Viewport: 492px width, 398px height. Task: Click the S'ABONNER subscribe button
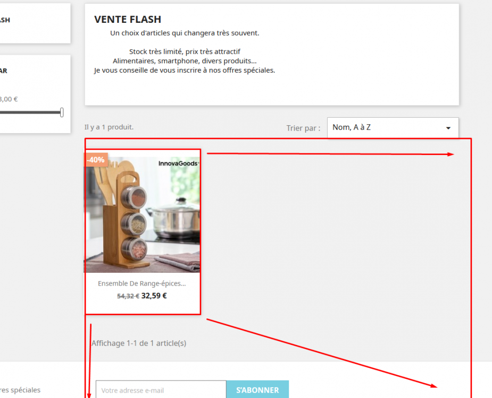[x=257, y=390]
